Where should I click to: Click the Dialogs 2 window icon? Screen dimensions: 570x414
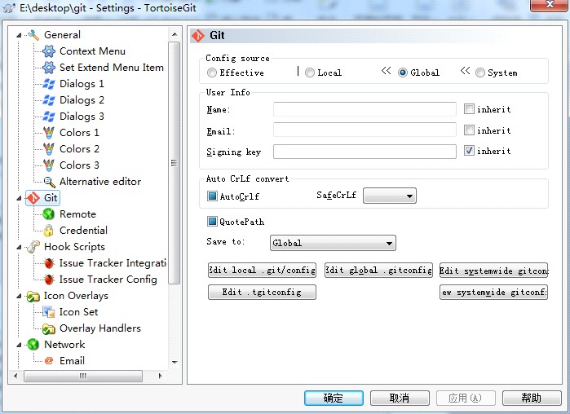49,100
